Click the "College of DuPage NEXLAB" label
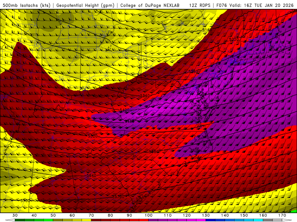 click(150, 5)
